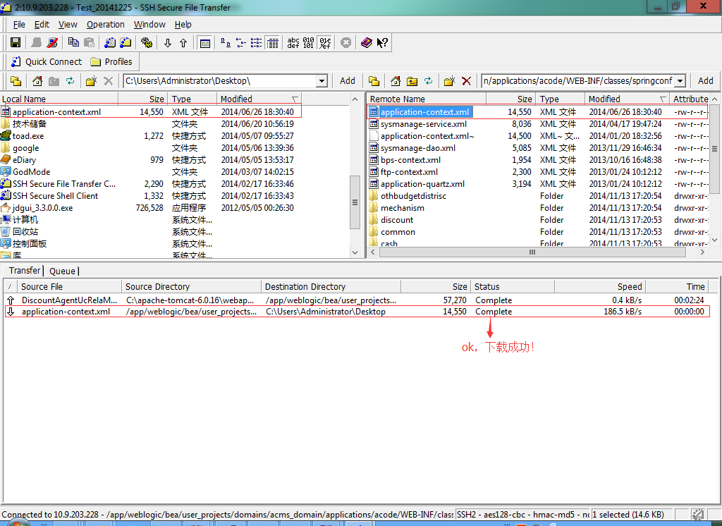Sort local files by Size column
The image size is (722, 526).
click(x=143, y=99)
